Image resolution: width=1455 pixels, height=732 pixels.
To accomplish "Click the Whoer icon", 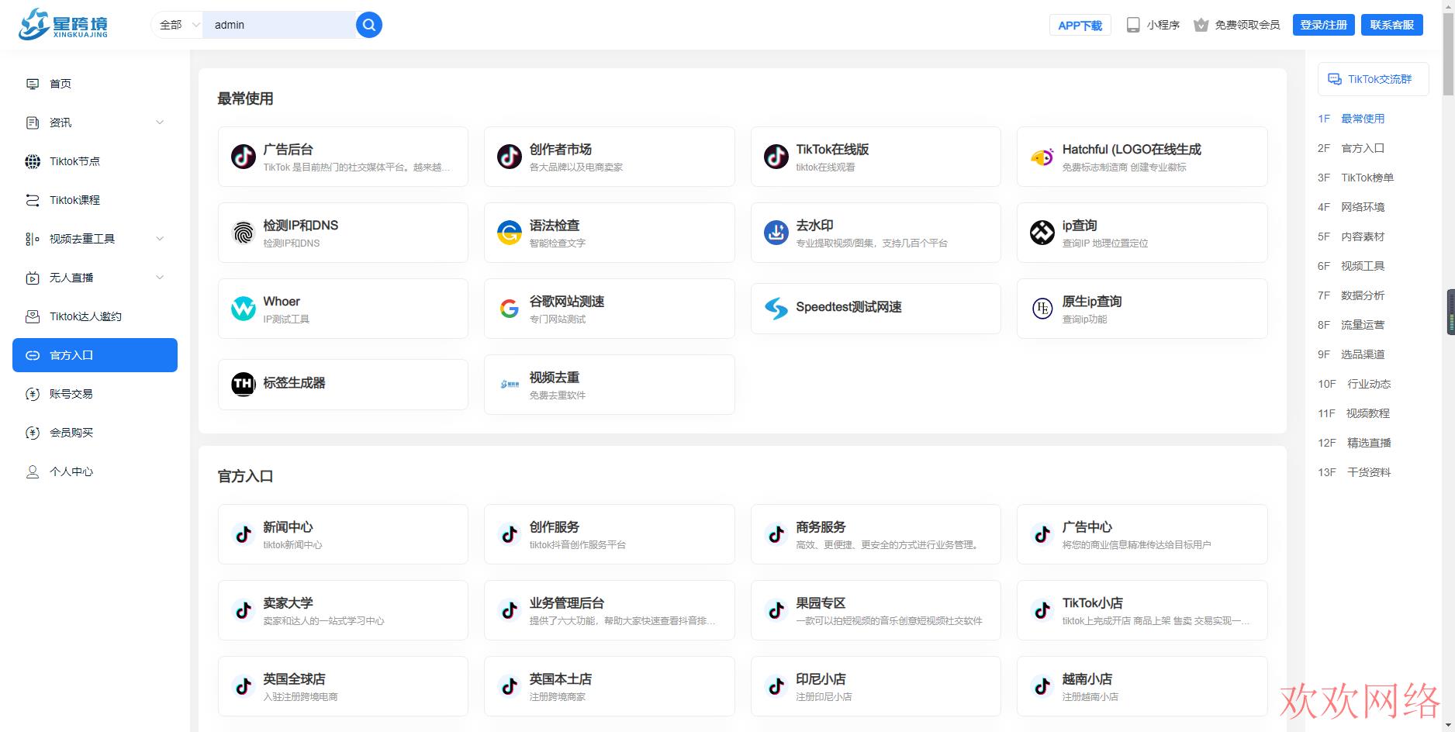I will click(244, 309).
